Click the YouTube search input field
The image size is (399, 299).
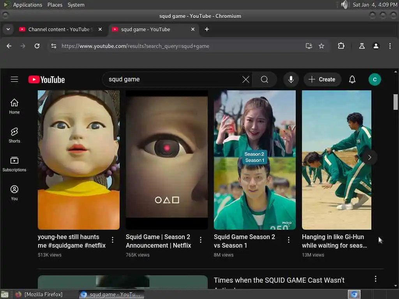click(x=173, y=79)
